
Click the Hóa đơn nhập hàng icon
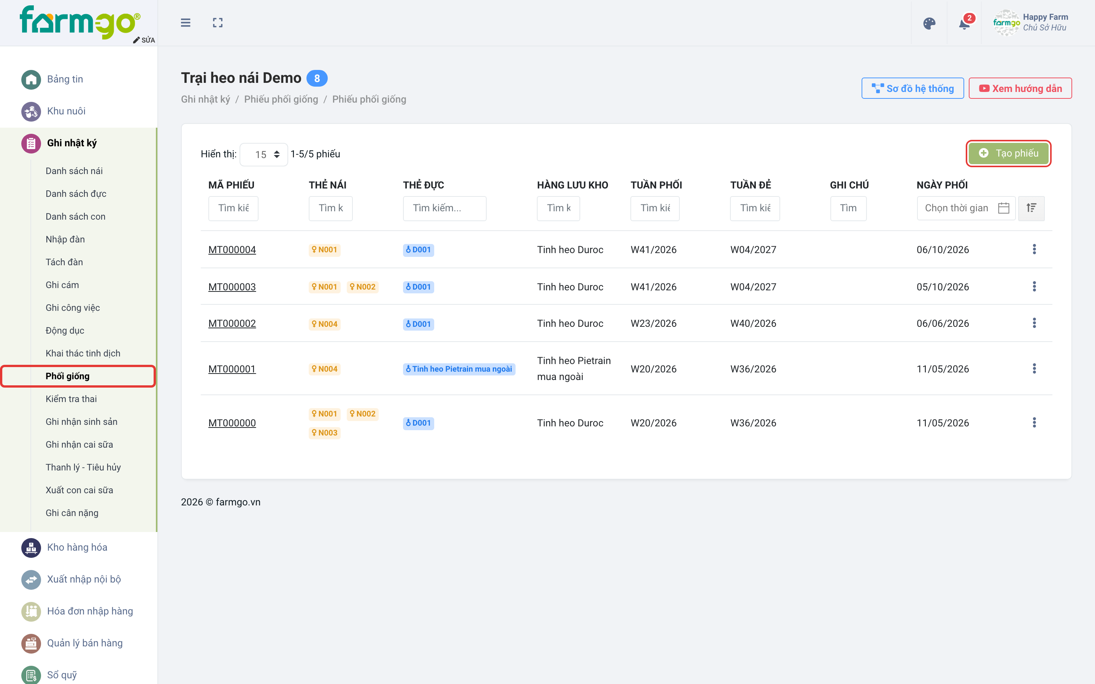pyautogui.click(x=31, y=611)
